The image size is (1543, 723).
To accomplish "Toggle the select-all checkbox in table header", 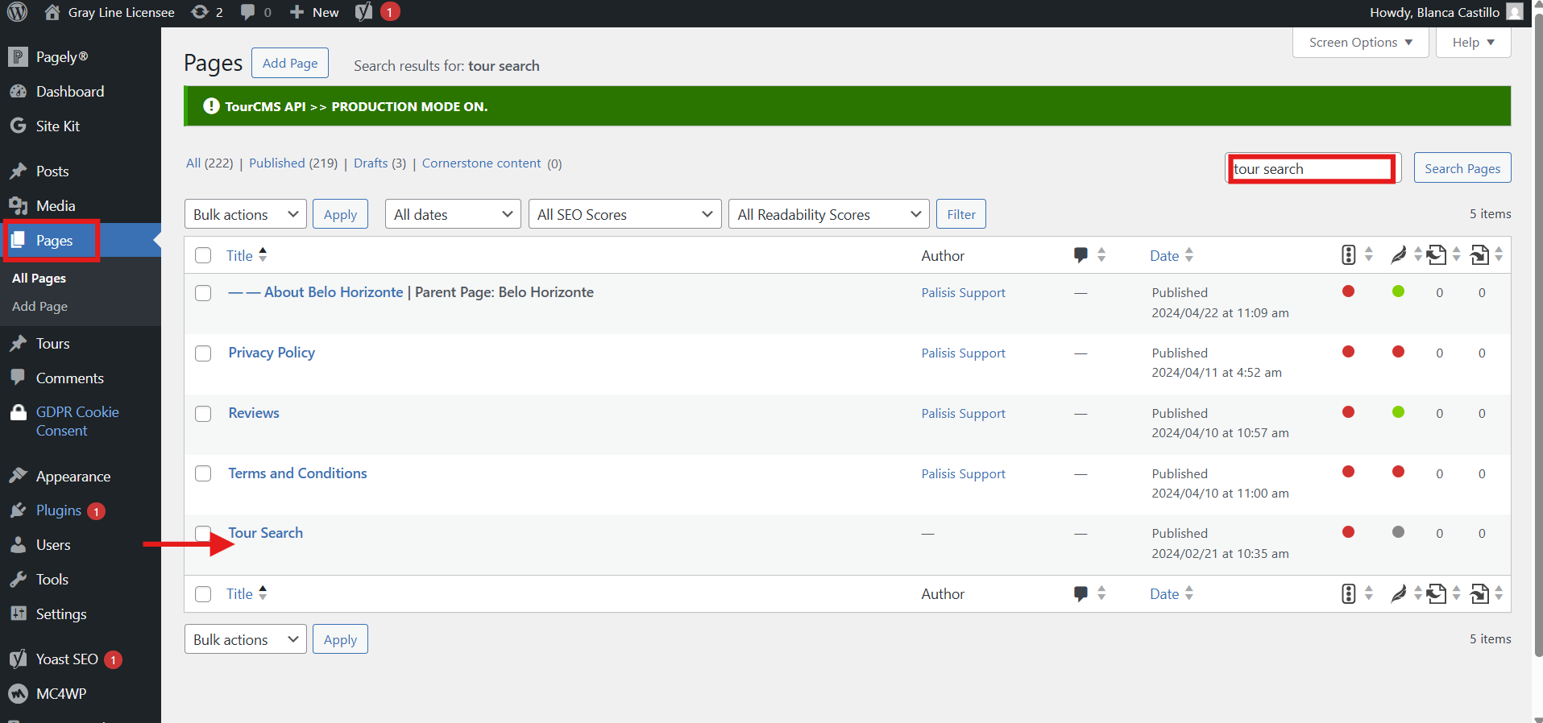I will 203,255.
